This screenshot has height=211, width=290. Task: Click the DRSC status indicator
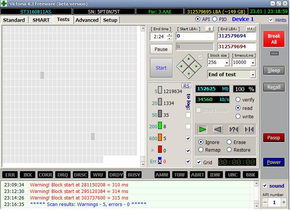click(x=81, y=175)
